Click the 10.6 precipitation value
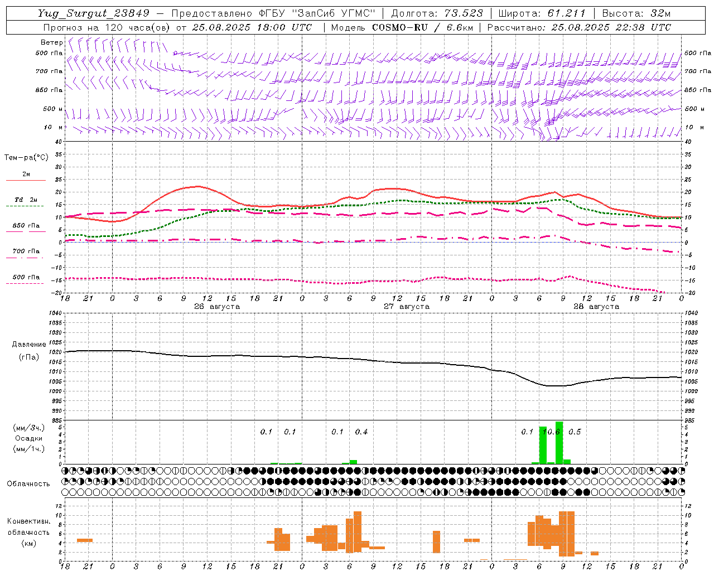 [551, 432]
